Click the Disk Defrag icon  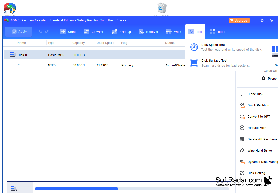[x=242, y=173]
